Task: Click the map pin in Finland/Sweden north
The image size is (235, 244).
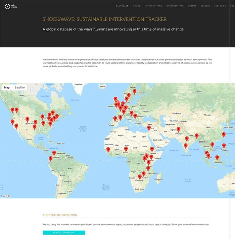Action: [x=134, y=92]
